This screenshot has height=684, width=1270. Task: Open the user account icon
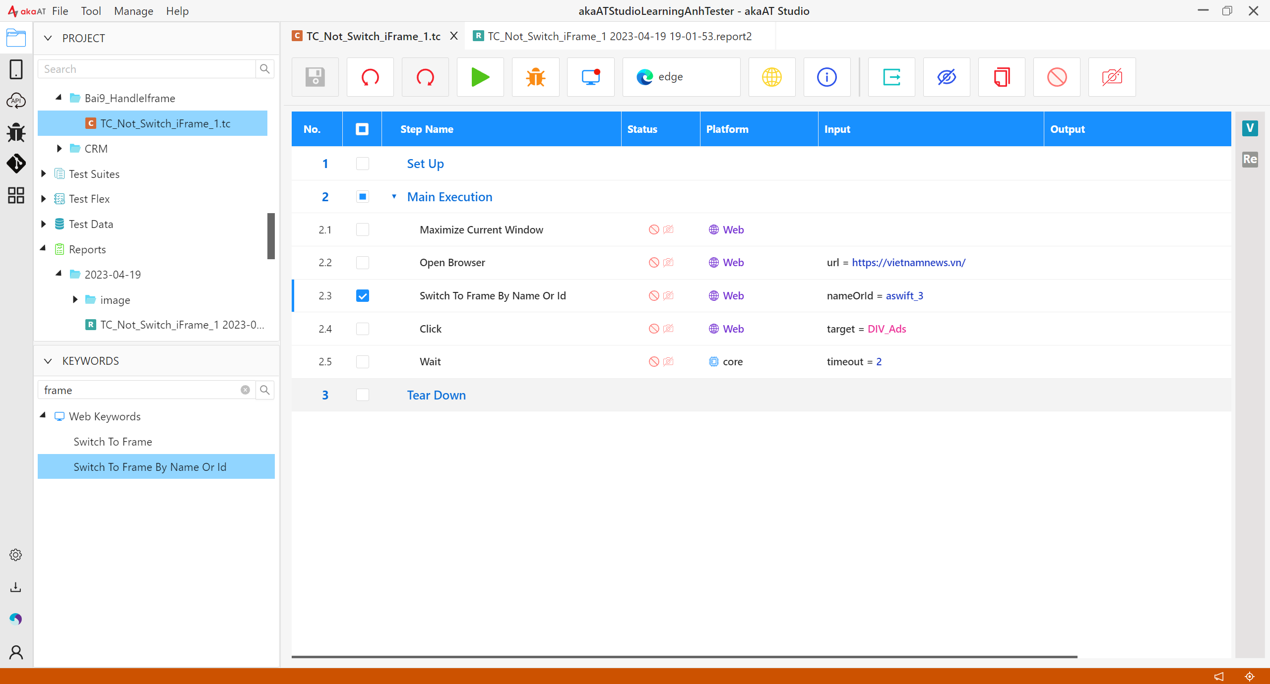point(16,652)
